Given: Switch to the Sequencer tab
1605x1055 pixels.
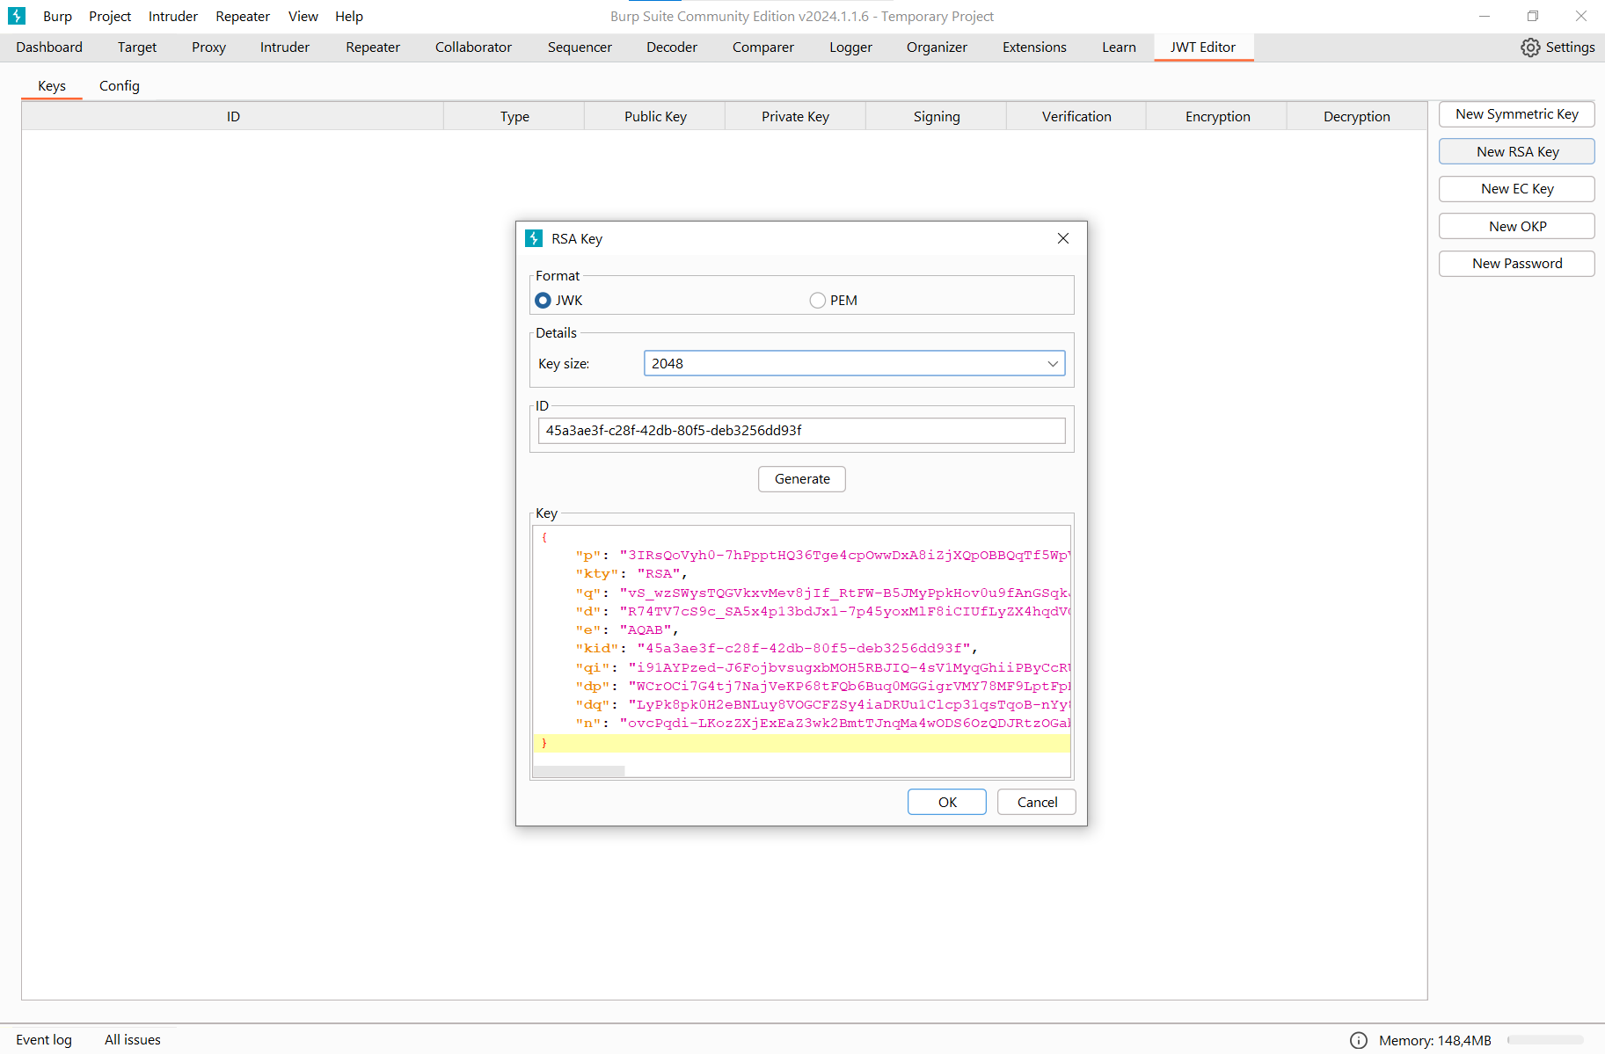Looking at the screenshot, I should tap(580, 47).
